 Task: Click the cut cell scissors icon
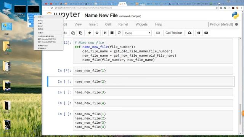[65, 33]
